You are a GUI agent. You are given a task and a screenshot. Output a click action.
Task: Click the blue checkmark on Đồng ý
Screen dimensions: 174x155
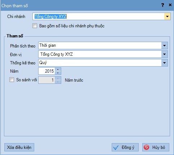(x=116, y=147)
